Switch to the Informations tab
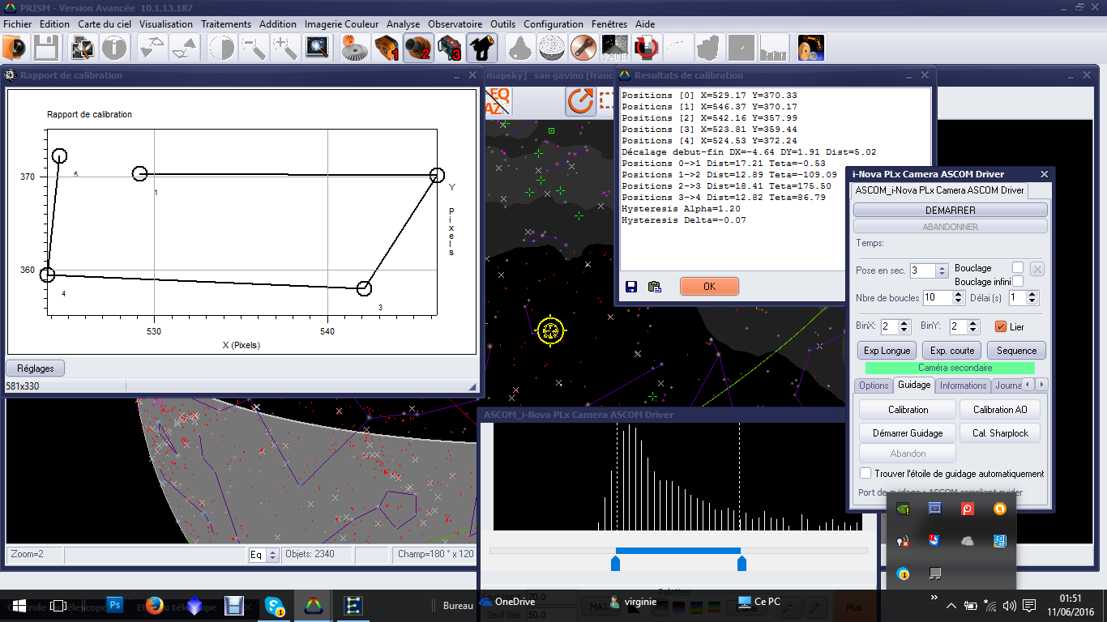The width and height of the screenshot is (1107, 622). tap(963, 386)
